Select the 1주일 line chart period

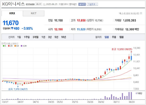tap(27, 37)
